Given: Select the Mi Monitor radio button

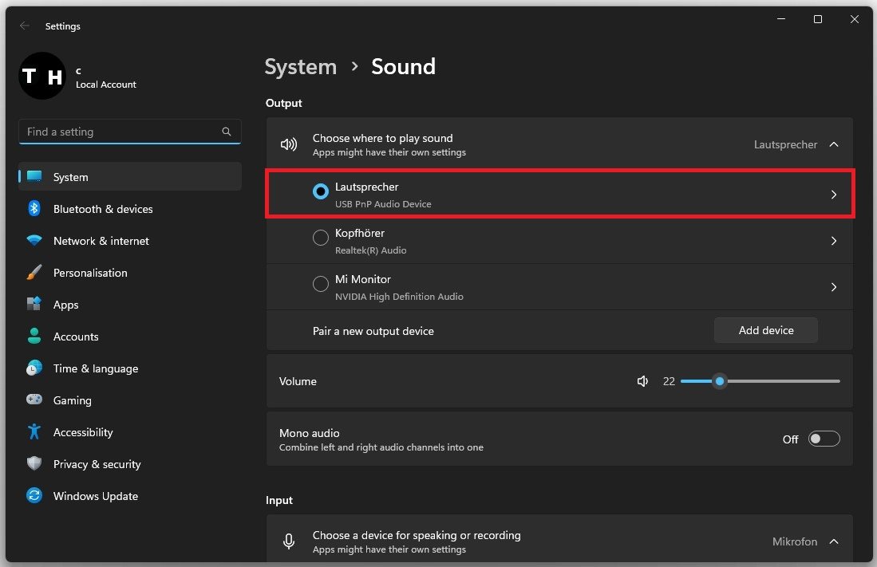Looking at the screenshot, I should tap(321, 284).
